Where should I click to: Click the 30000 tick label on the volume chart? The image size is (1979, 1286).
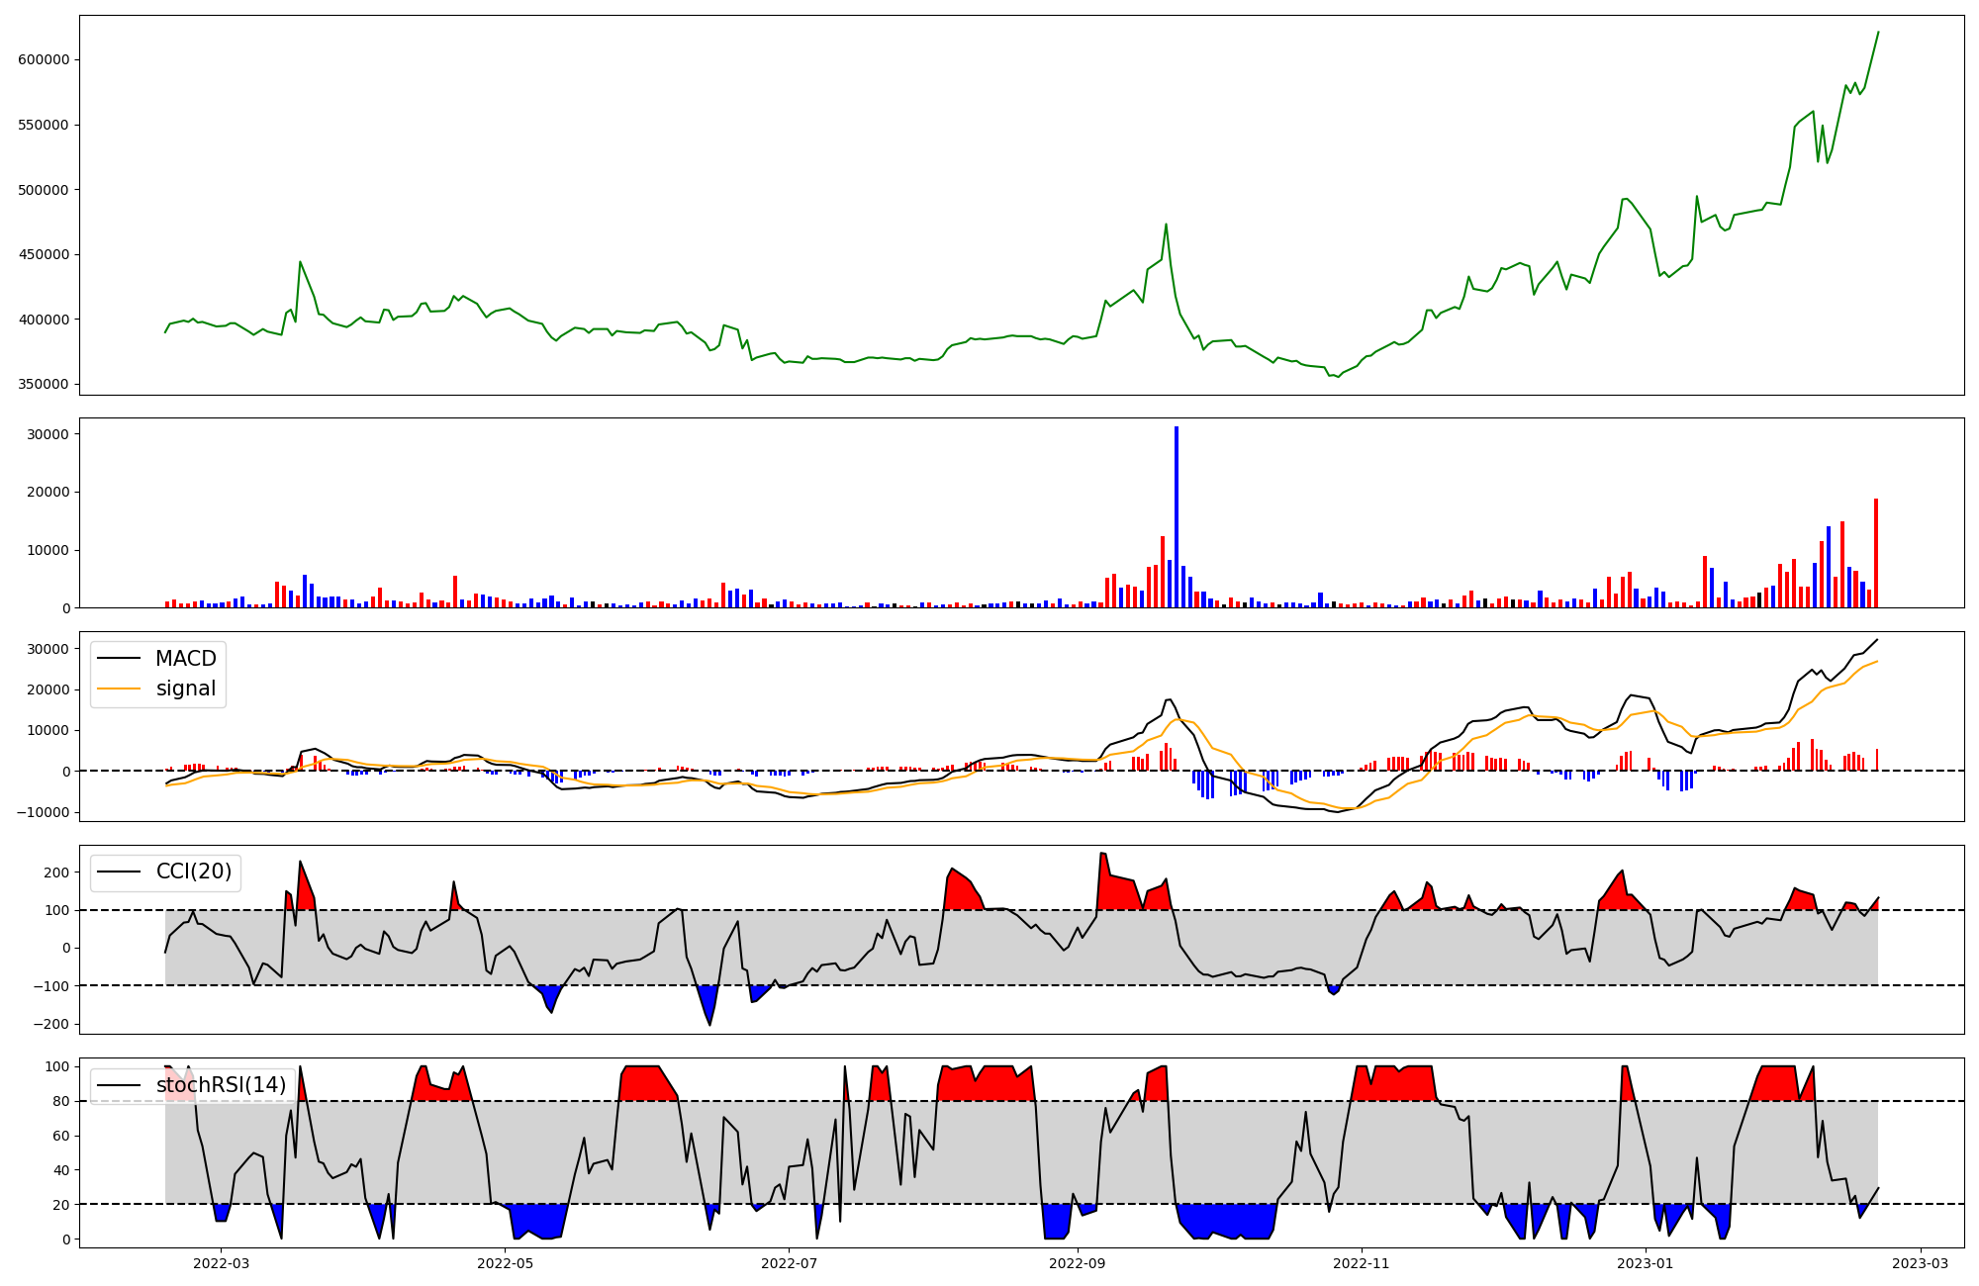(47, 434)
